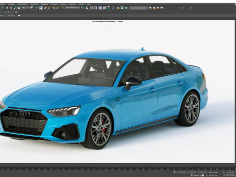Click the viewport label Corona Interactive rendering

[x=107, y=22]
